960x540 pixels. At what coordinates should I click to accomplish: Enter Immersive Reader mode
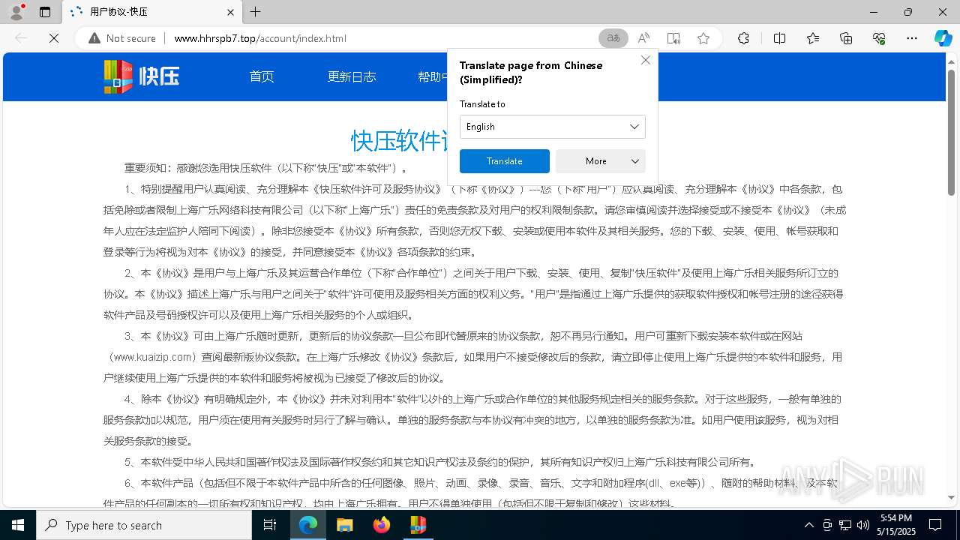(x=673, y=38)
